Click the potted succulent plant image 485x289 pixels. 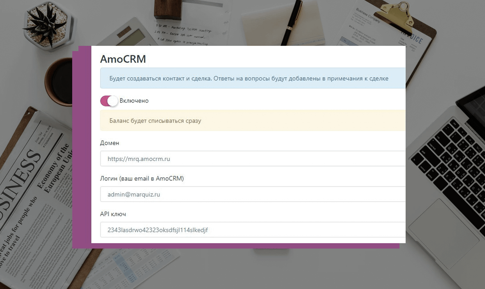(x=48, y=26)
